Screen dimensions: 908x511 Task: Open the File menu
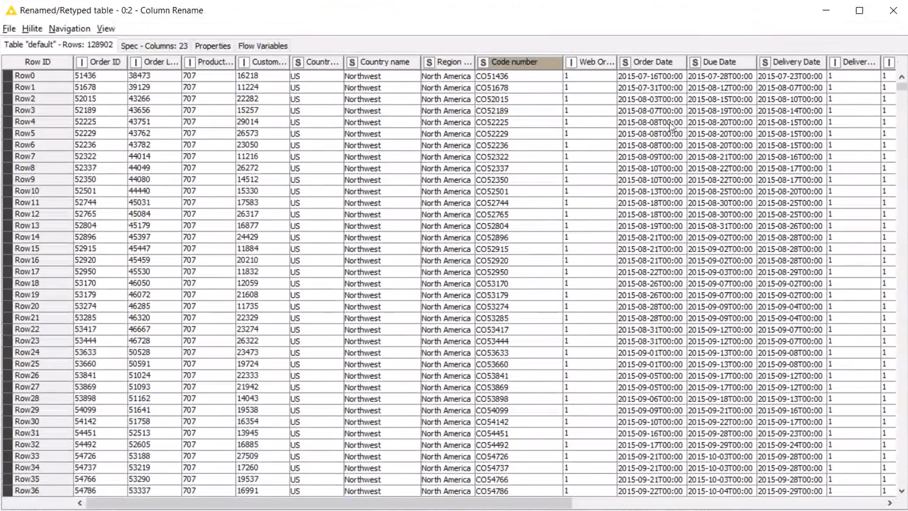(9, 29)
